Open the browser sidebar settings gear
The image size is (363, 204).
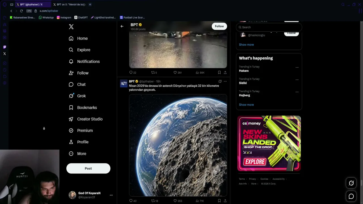point(5,83)
